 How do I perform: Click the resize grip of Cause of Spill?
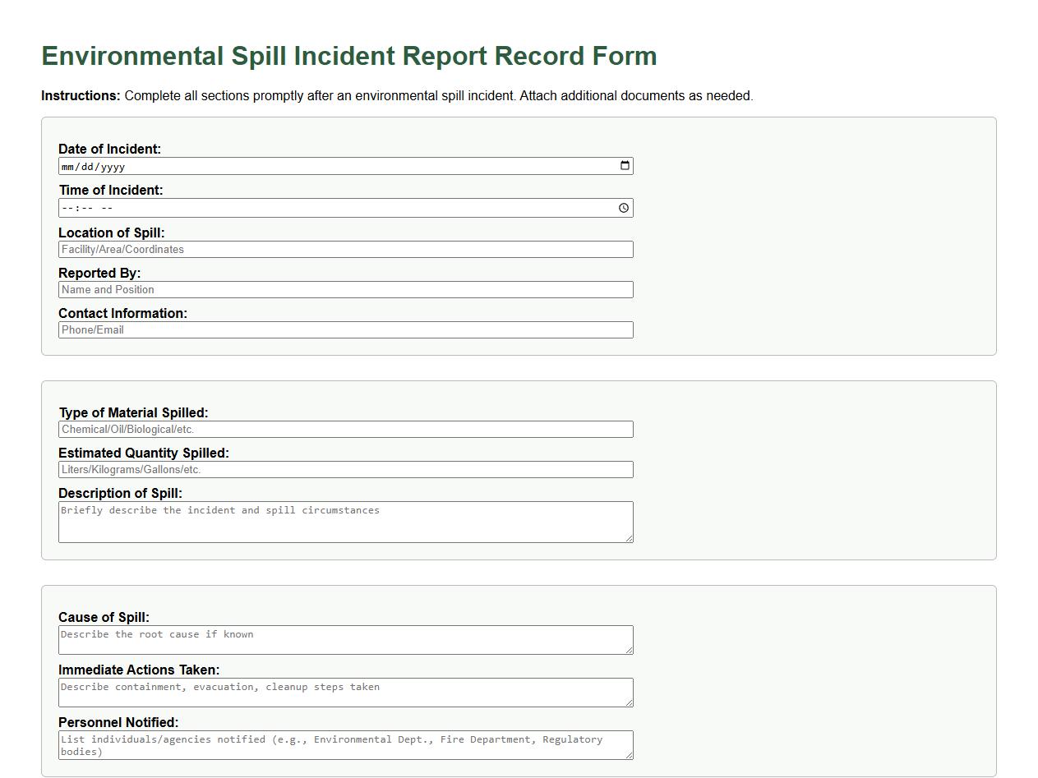tap(630, 651)
